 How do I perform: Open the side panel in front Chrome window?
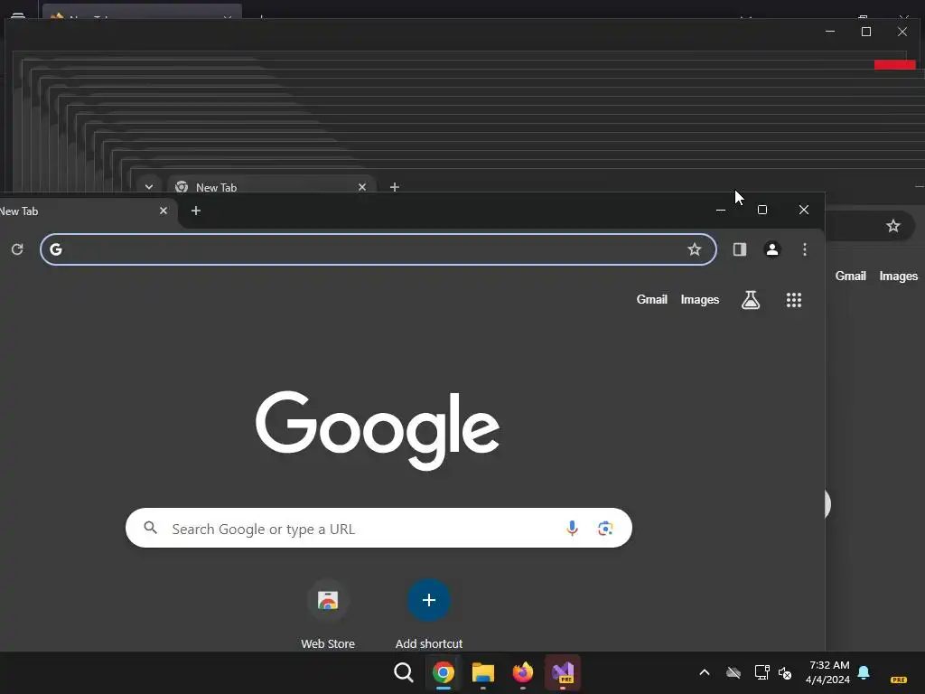coord(740,249)
